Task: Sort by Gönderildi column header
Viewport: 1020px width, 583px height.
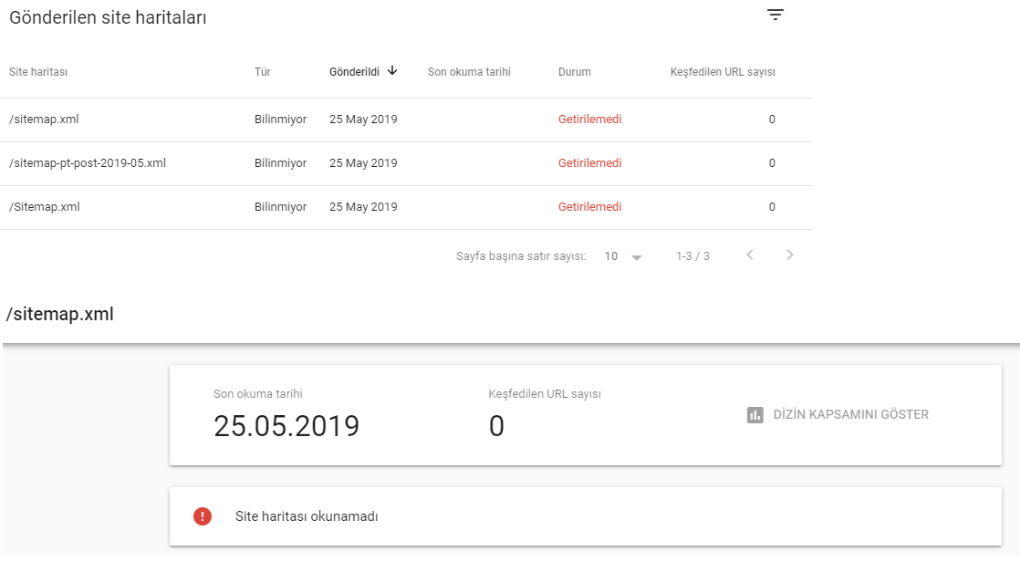Action: (354, 71)
